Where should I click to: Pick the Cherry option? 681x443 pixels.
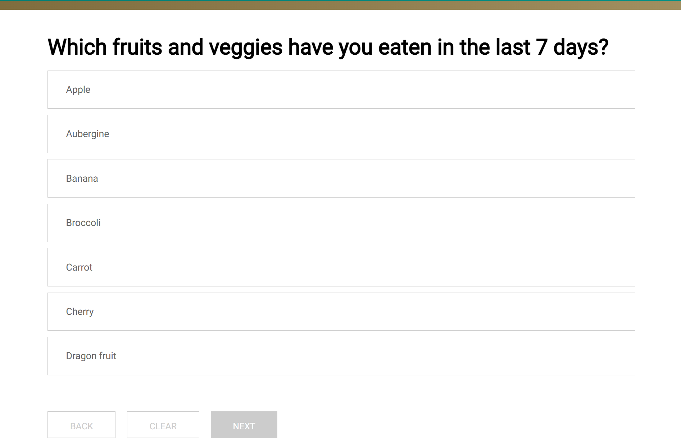(341, 312)
